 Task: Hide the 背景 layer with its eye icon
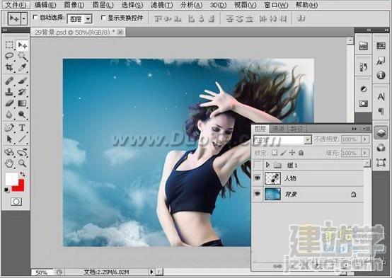(x=258, y=194)
